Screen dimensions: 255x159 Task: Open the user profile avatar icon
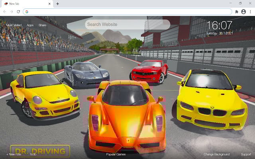pyautogui.click(x=243, y=12)
